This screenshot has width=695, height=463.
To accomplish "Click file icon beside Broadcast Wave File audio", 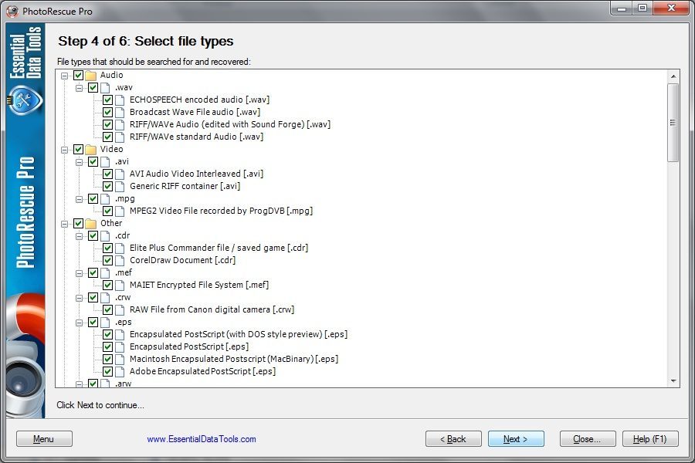I will point(120,113).
